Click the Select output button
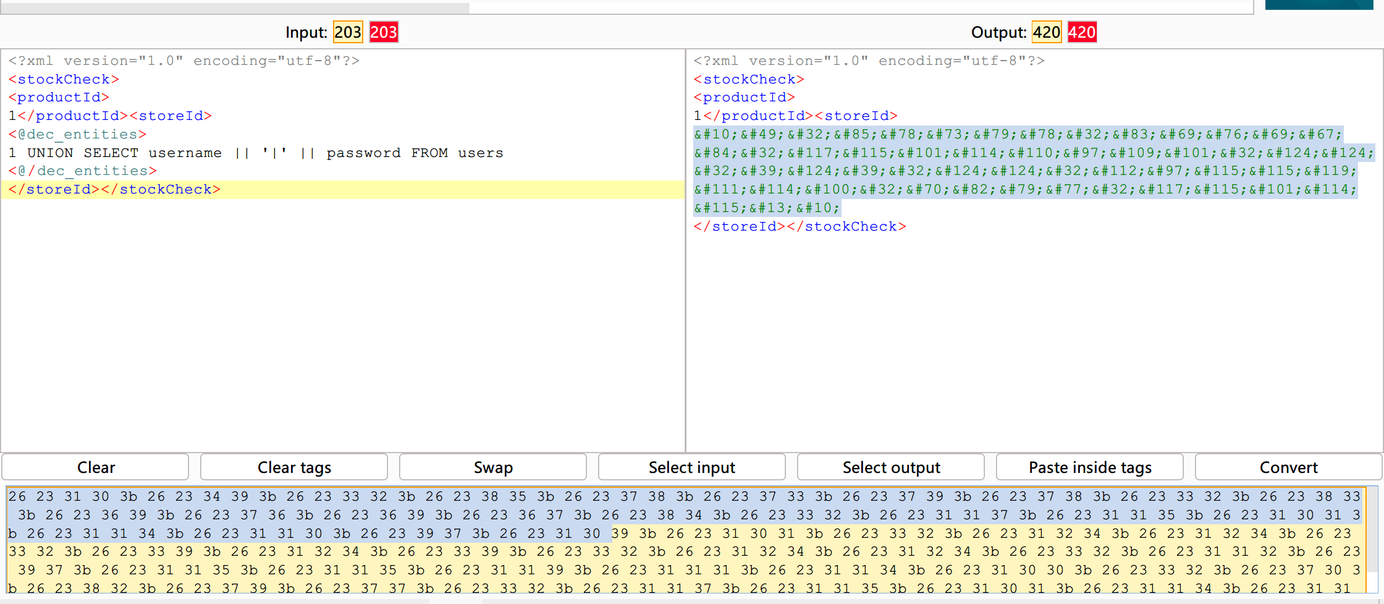 pos(891,467)
